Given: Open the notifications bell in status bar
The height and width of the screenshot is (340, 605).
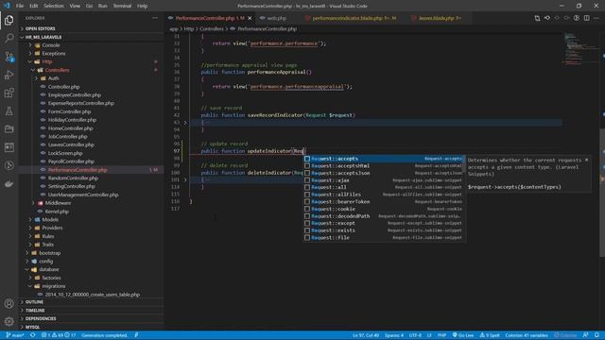Looking at the screenshot, I should (x=596, y=335).
